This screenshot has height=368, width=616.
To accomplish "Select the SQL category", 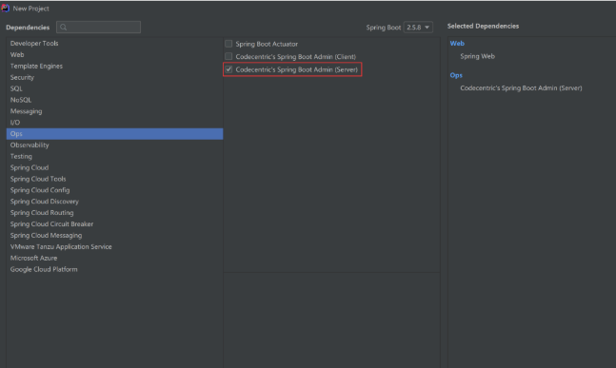I will (114, 88).
